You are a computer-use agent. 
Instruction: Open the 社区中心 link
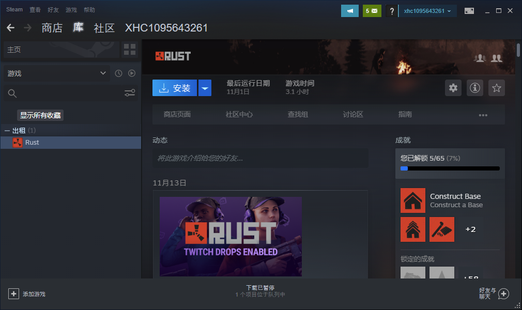click(239, 115)
